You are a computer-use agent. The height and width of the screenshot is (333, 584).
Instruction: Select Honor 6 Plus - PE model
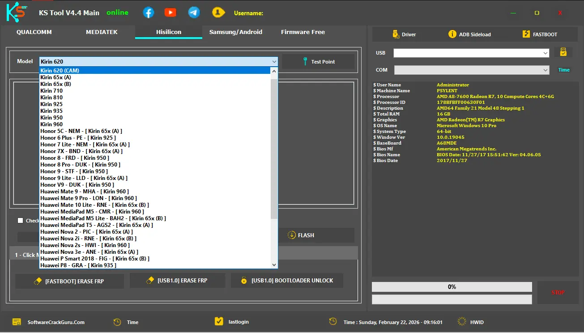pos(155,138)
